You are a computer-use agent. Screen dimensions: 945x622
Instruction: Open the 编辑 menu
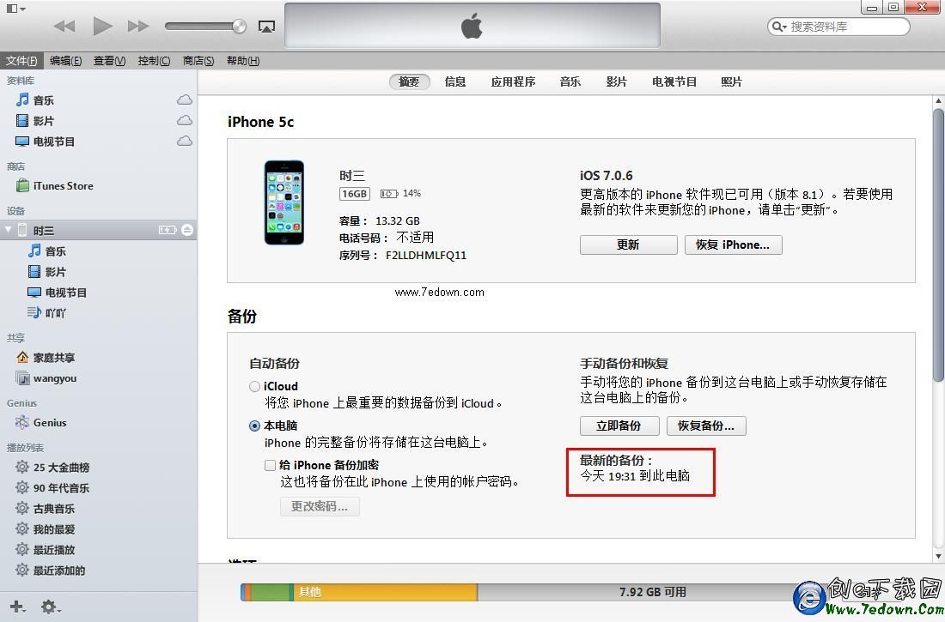pos(65,61)
